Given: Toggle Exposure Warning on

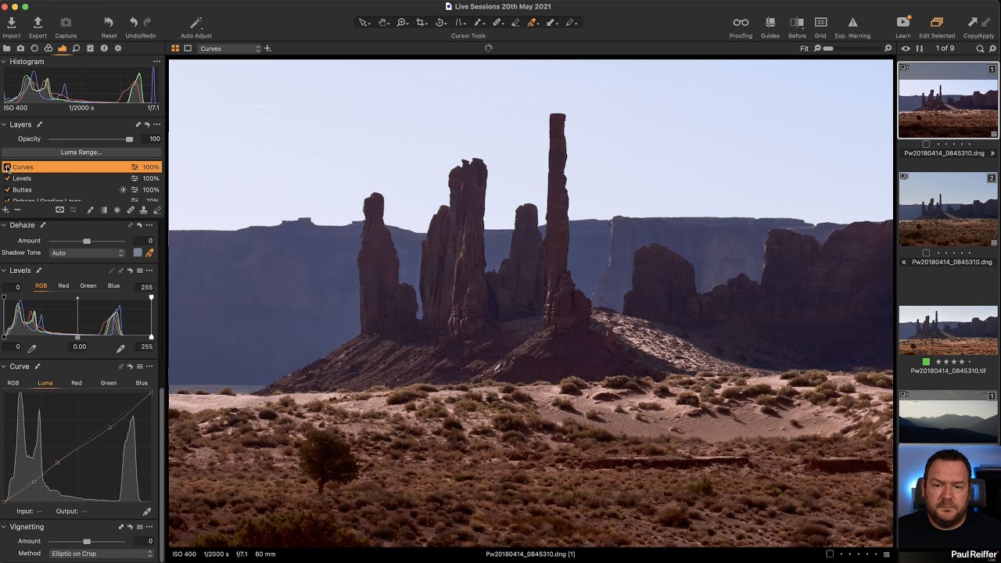Looking at the screenshot, I should 852,23.
